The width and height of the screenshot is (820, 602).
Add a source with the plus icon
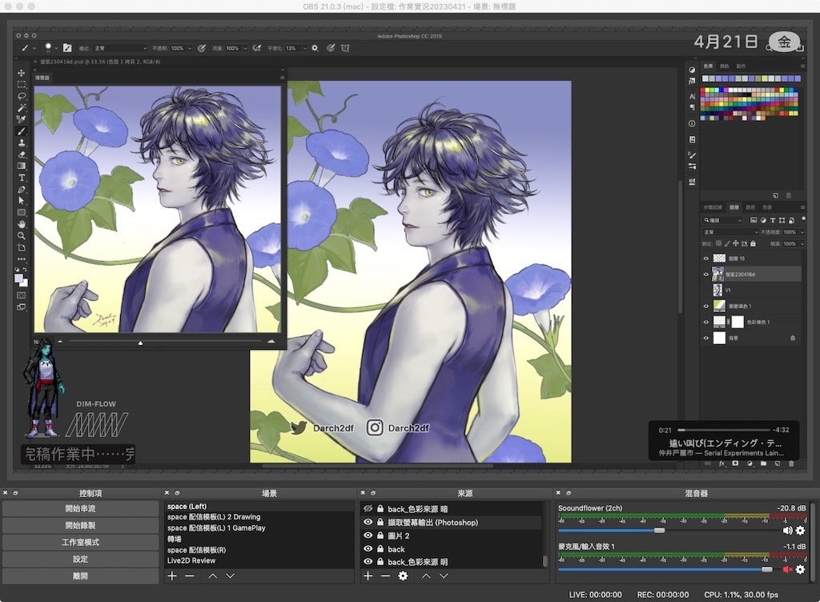[x=368, y=576]
